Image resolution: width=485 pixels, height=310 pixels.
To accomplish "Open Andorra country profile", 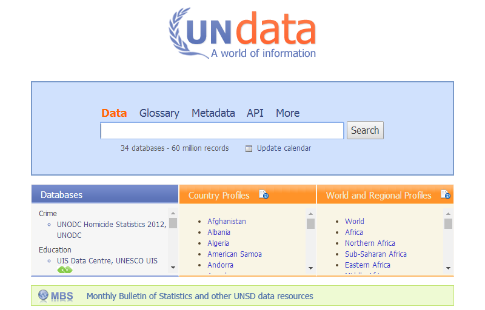I will point(220,265).
